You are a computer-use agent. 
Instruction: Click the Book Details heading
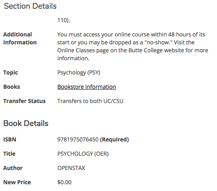26,123
